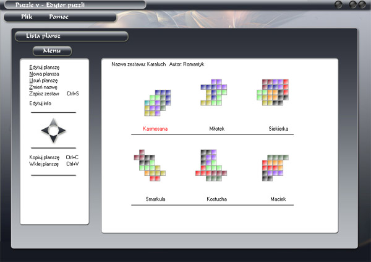The width and height of the screenshot is (371, 262).
Task: Choose Nowa plansza entry
Action: (44, 74)
